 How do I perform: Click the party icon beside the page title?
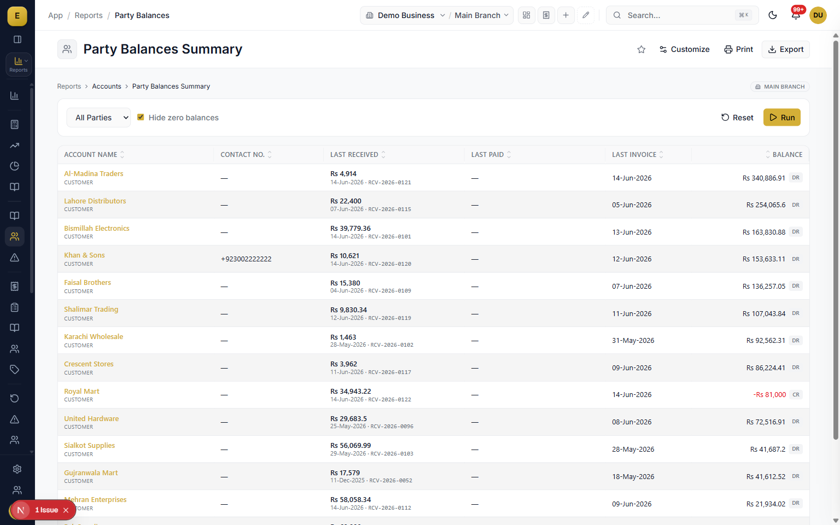(x=67, y=49)
